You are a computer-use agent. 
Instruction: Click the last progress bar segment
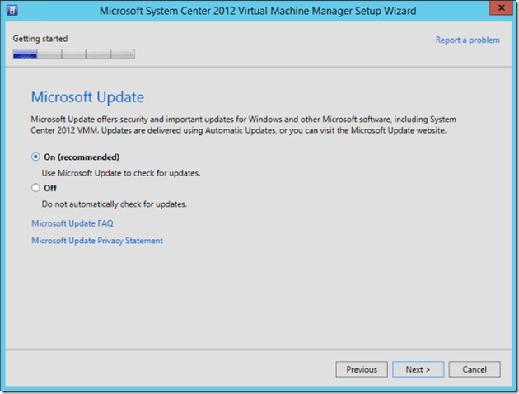123,54
